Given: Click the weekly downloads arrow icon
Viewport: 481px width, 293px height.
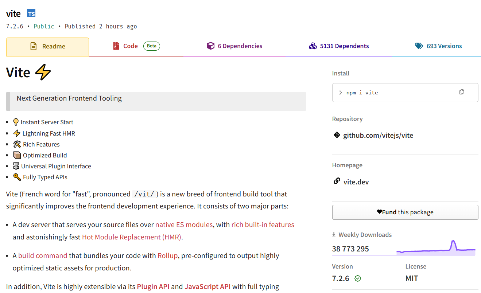Looking at the screenshot, I should (x=334, y=235).
